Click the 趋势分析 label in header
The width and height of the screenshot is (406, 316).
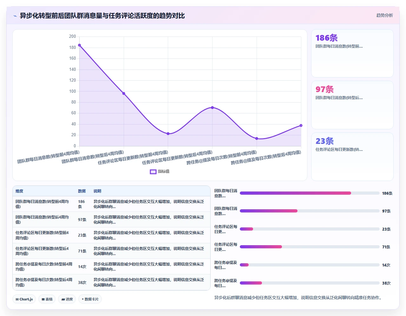coord(384,15)
